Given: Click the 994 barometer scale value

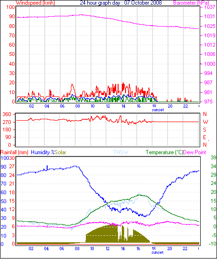Looking at the screenshot, I should [208, 73].
